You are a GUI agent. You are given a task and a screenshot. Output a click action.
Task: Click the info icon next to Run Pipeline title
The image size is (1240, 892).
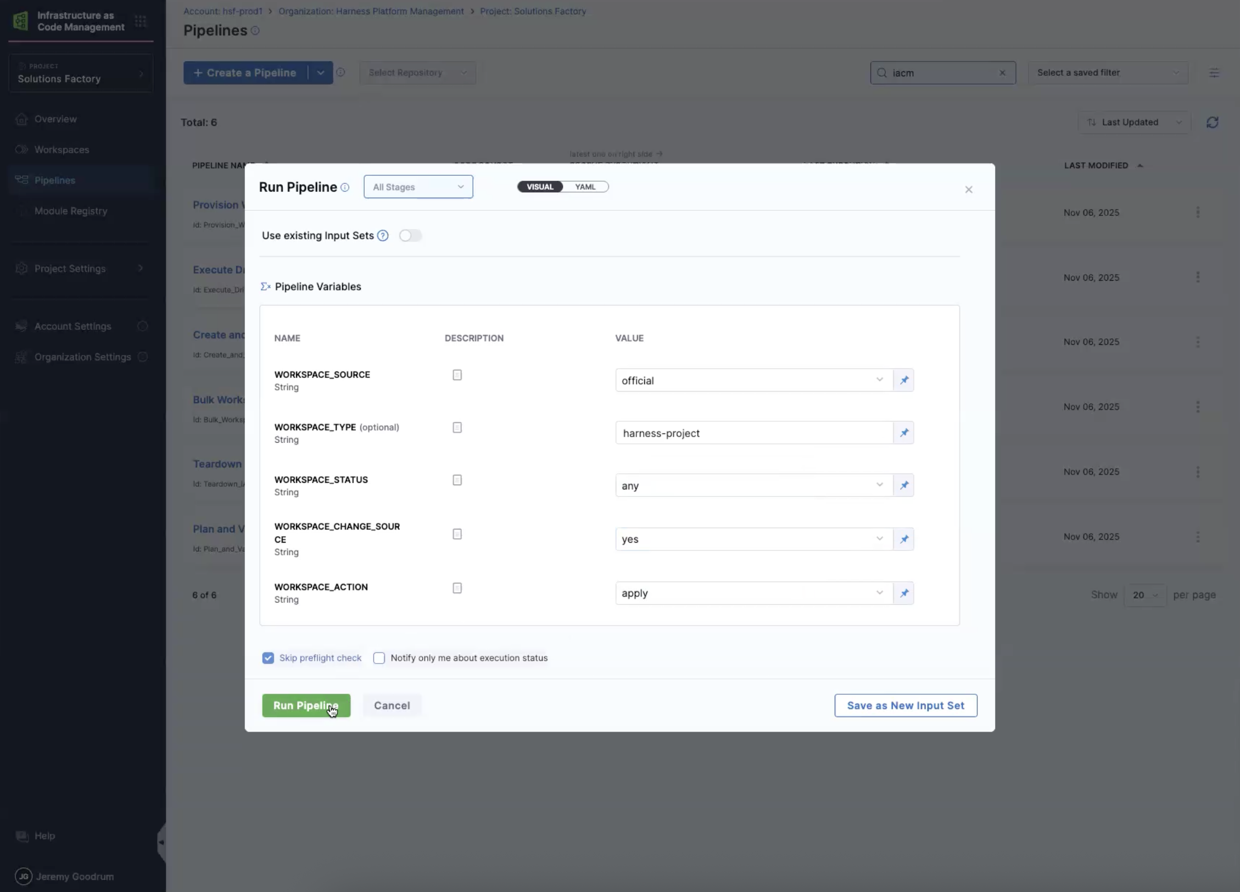click(x=345, y=187)
